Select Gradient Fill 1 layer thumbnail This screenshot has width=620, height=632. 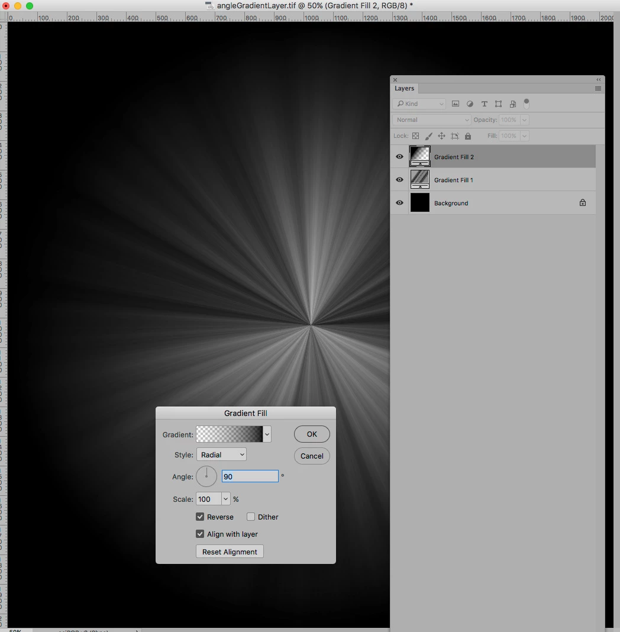[420, 179]
